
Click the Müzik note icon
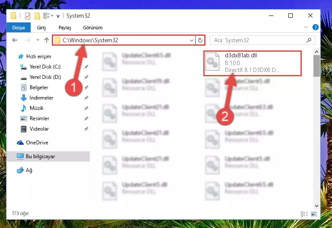pyautogui.click(x=24, y=108)
